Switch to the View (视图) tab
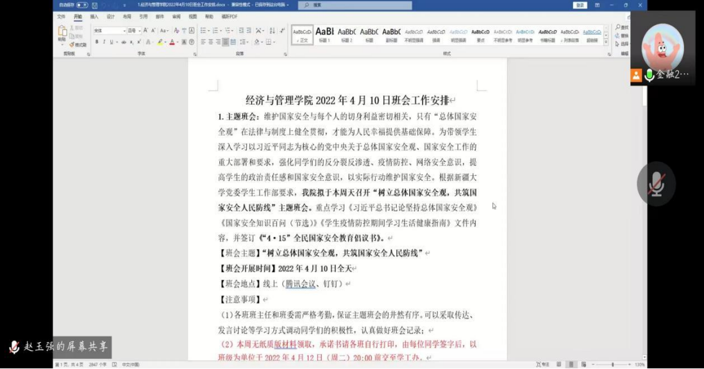Screen dimensions: 704x369 tap(192, 17)
